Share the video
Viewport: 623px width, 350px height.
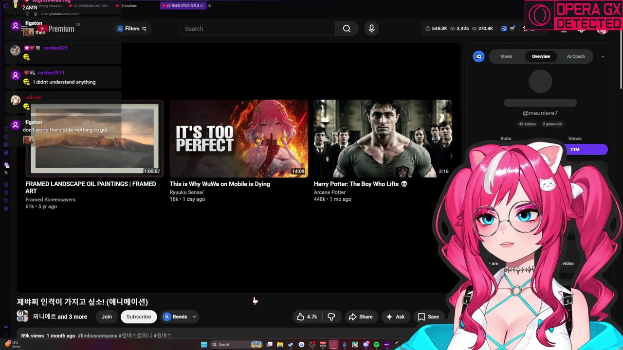(361, 317)
